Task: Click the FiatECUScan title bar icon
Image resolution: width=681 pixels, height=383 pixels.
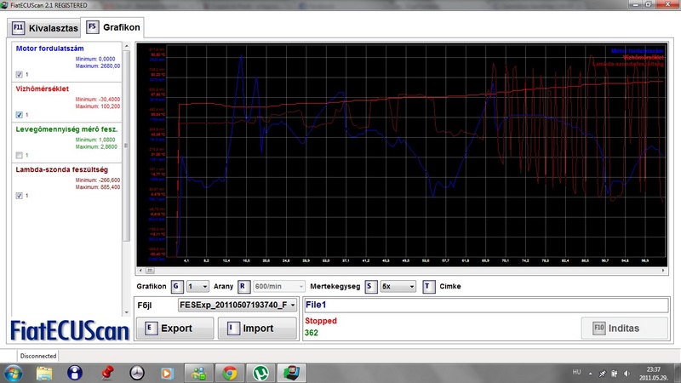Action: click(x=4, y=5)
